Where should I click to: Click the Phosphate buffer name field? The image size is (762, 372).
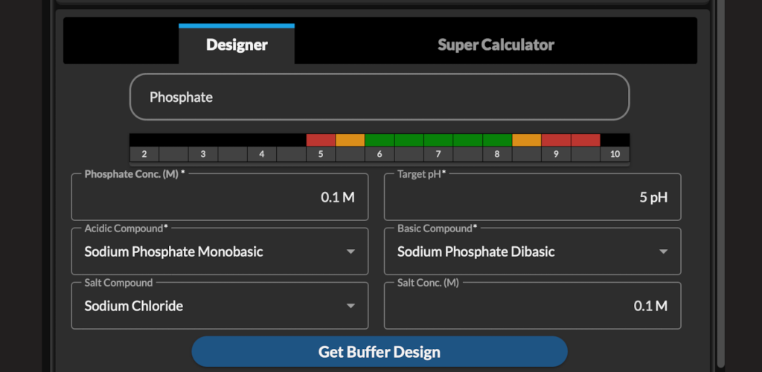(x=380, y=97)
